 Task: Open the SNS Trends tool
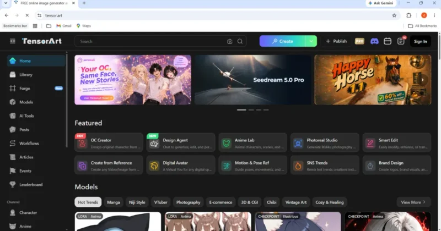325,165
